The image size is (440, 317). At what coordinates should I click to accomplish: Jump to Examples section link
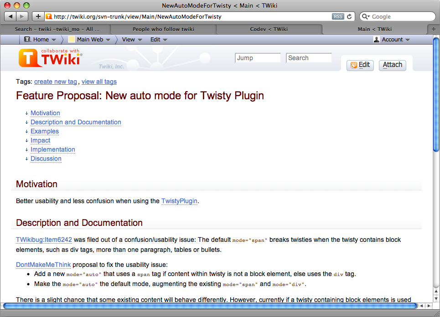pos(45,131)
